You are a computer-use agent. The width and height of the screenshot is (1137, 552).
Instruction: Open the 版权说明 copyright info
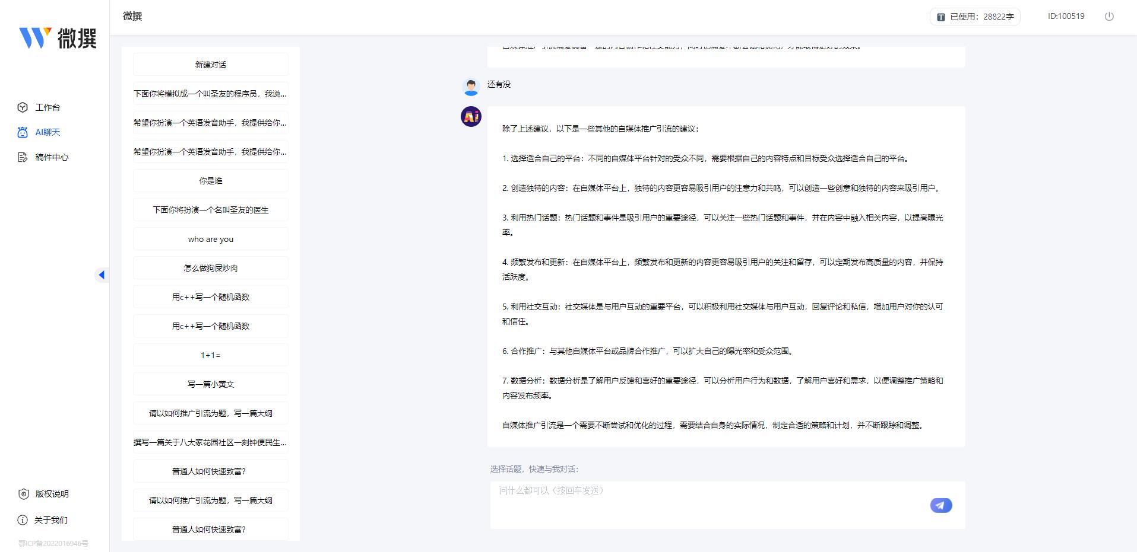[x=52, y=494]
